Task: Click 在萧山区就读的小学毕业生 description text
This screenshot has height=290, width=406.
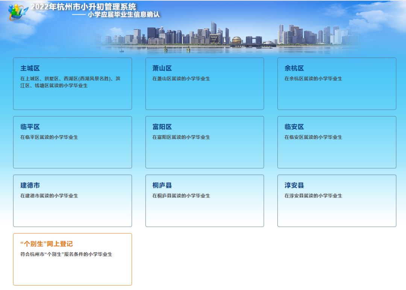Action: 181,79
